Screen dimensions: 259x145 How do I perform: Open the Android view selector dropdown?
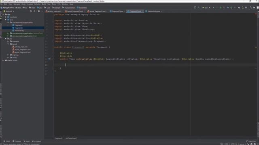[9, 11]
